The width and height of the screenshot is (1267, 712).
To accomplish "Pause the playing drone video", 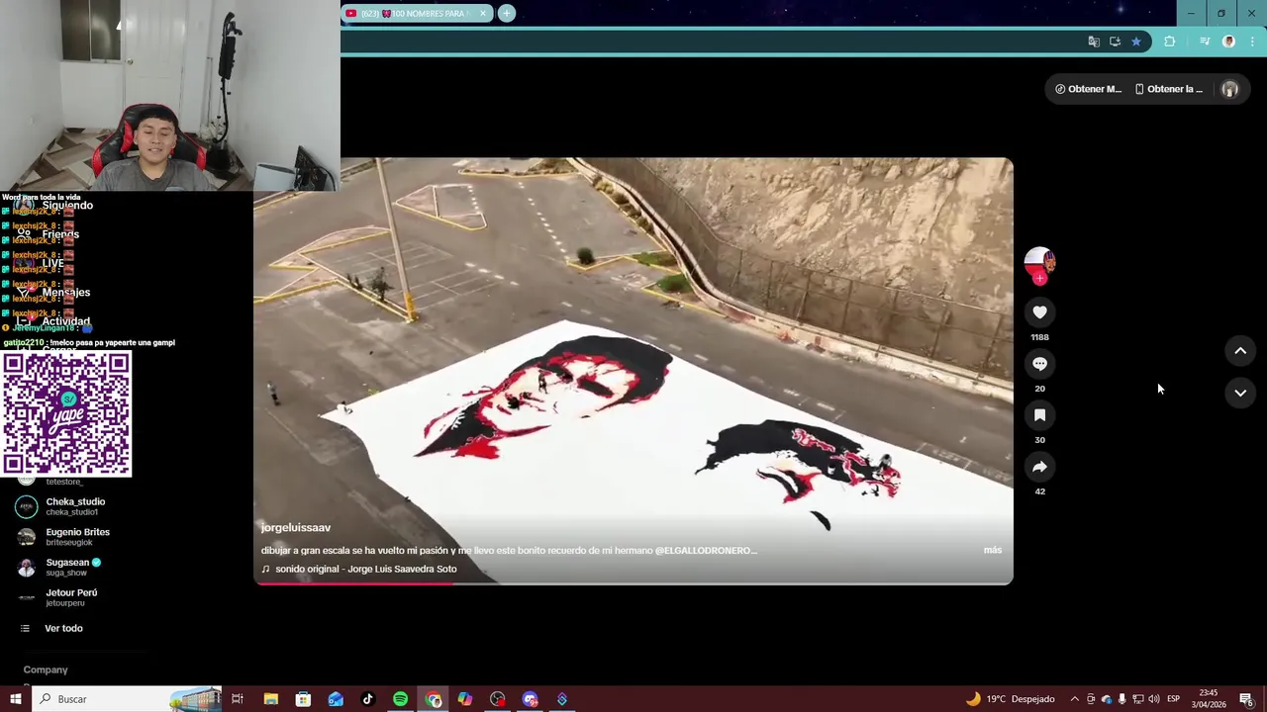I will click(x=633, y=371).
